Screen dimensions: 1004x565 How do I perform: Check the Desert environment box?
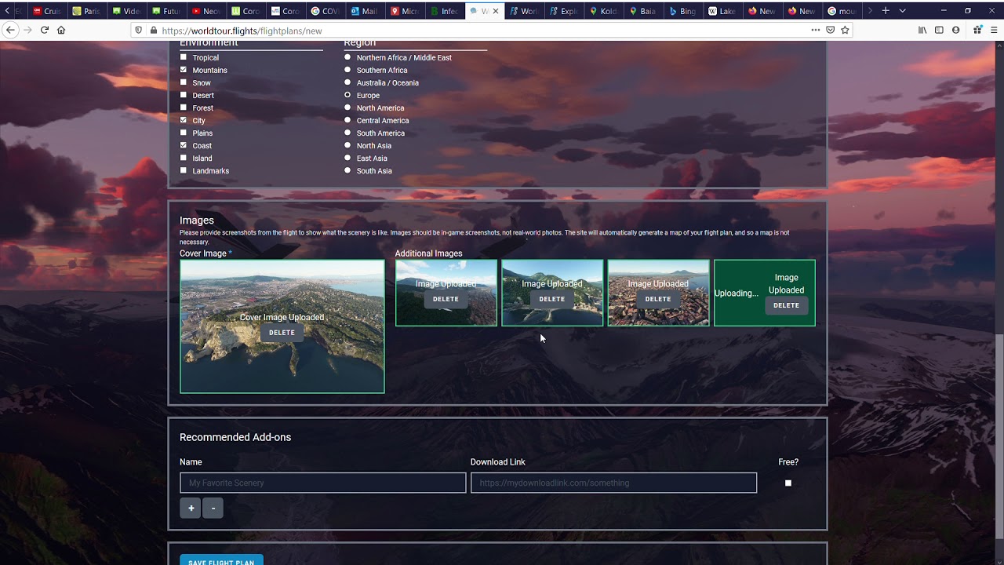coord(184,95)
